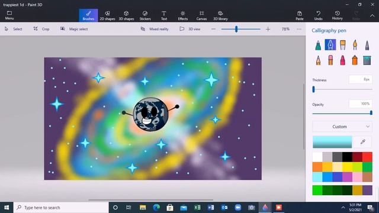Click the taskbar search box
Image resolution: width=379 pixels, height=213 pixels.
point(61,208)
